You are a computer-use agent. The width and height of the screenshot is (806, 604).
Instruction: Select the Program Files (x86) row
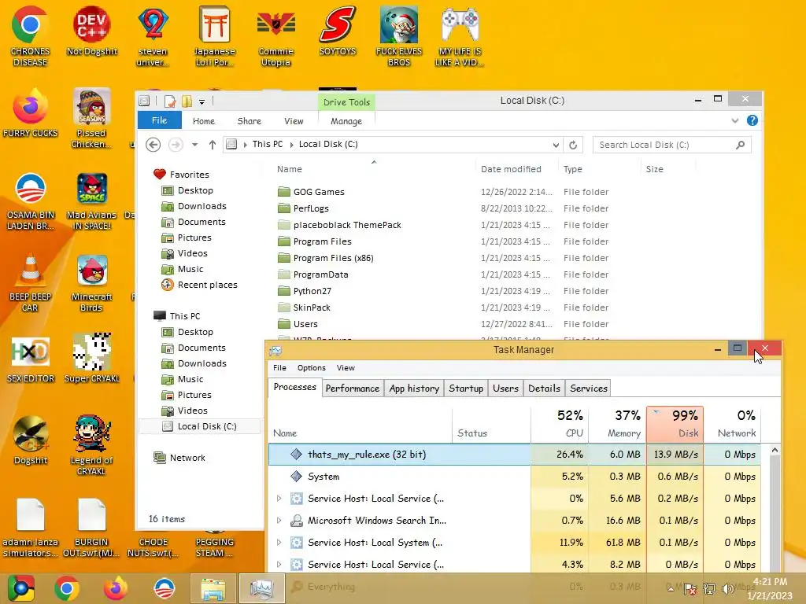coord(443,258)
